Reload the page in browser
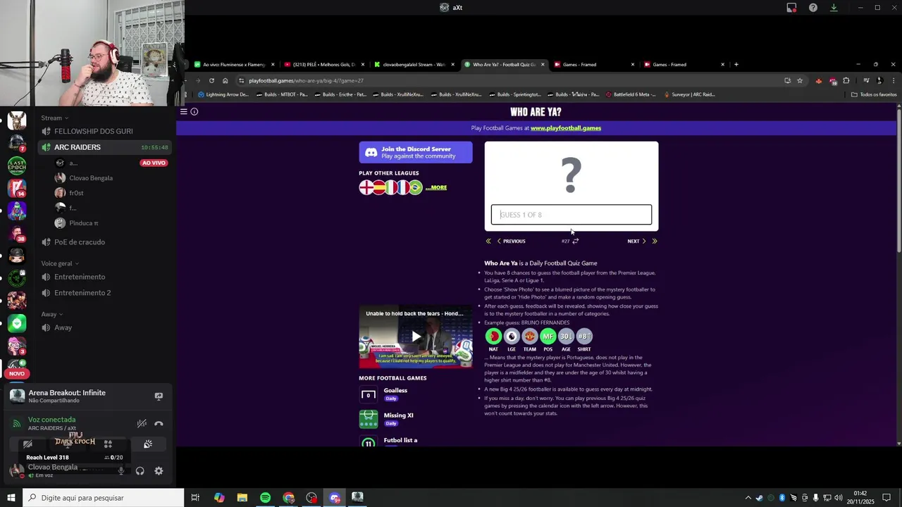This screenshot has width=902, height=507. tap(211, 80)
